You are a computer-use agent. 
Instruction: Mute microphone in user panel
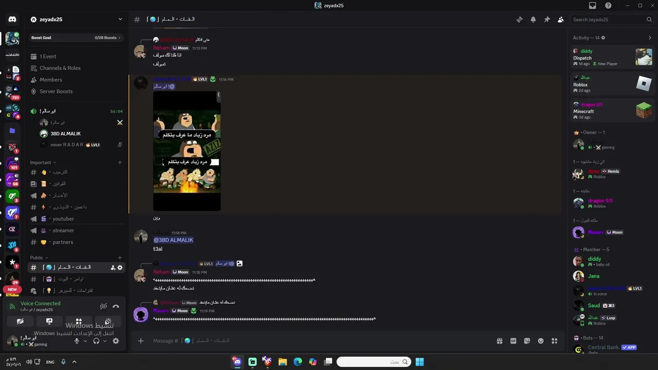77,341
